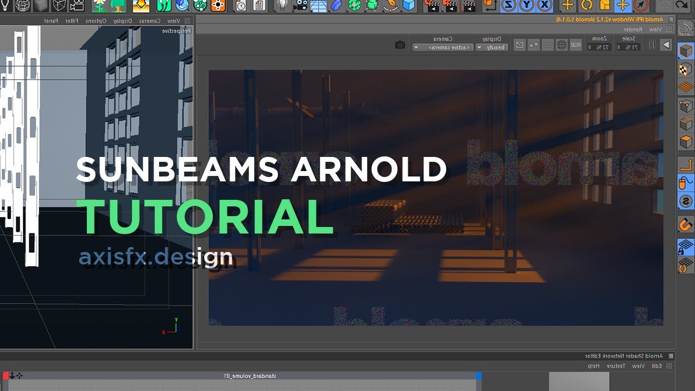Click the green tree icon in top toolbar
This screenshot has height=391, width=695.
117,5
